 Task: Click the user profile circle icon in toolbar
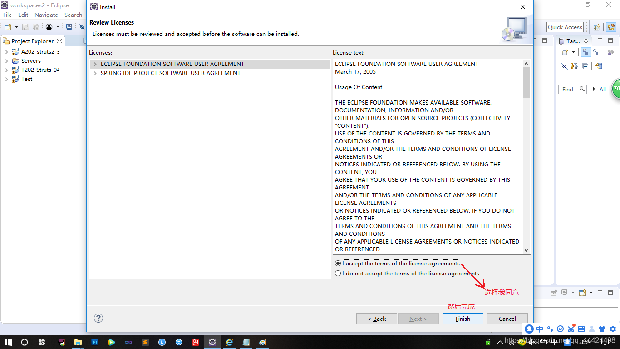[x=49, y=27]
